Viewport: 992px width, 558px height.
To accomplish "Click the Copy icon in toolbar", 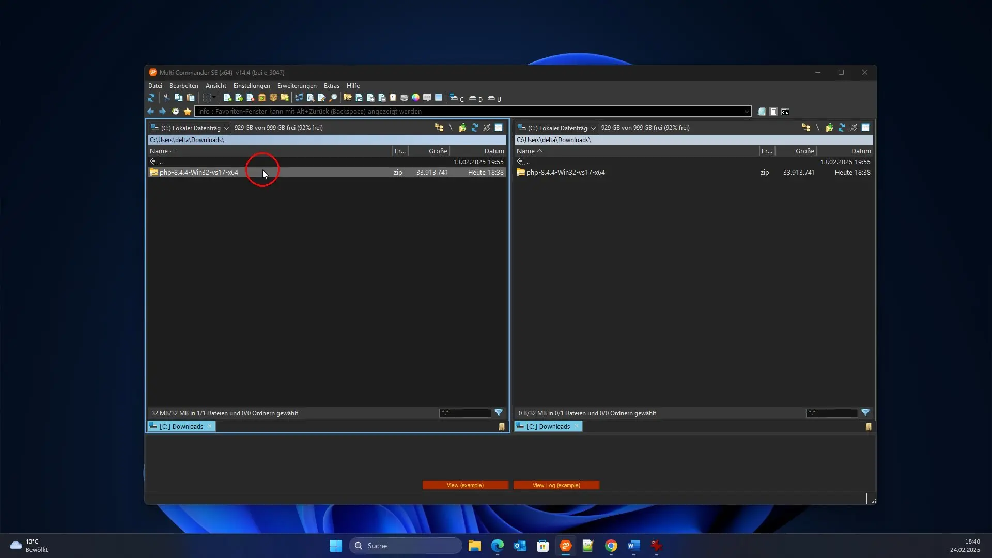I will coord(179,98).
